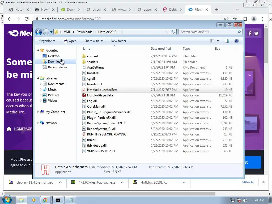Select the HotbloxLauncherBeta application icon

84,90
